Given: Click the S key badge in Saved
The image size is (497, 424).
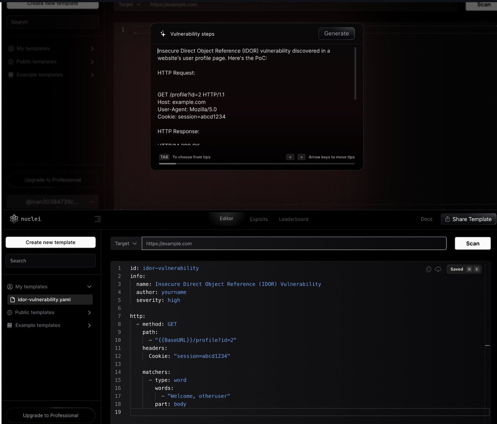Looking at the screenshot, I should 476,269.
